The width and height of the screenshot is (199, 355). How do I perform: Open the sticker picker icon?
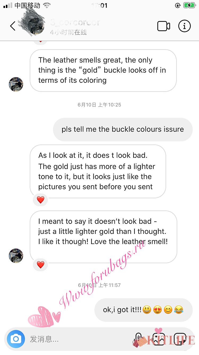point(180,339)
